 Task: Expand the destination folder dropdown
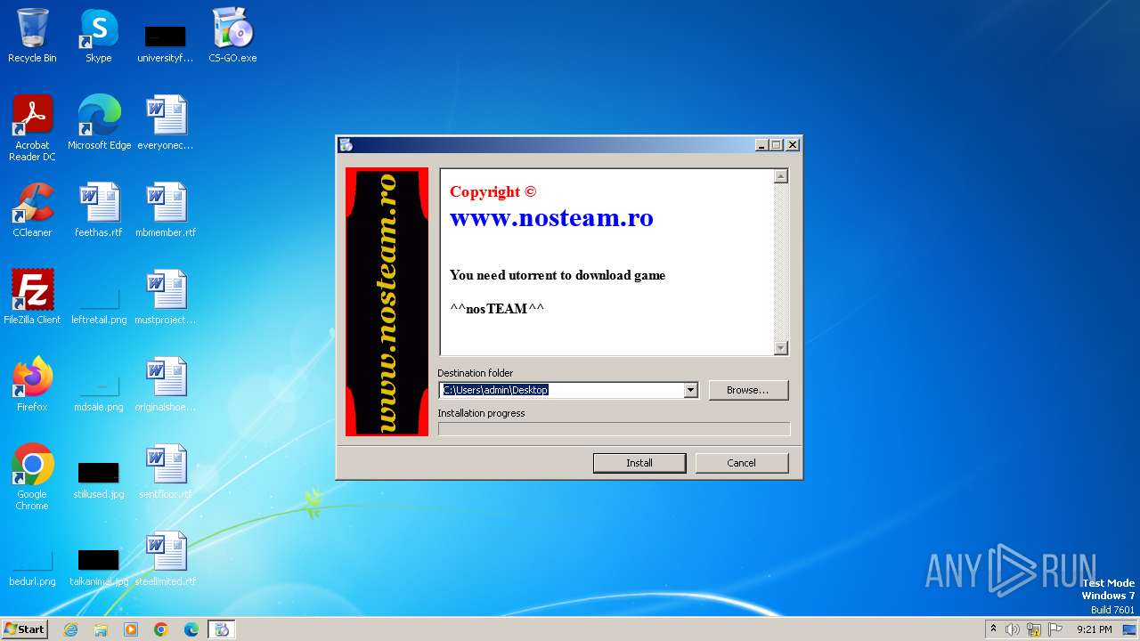click(x=690, y=390)
